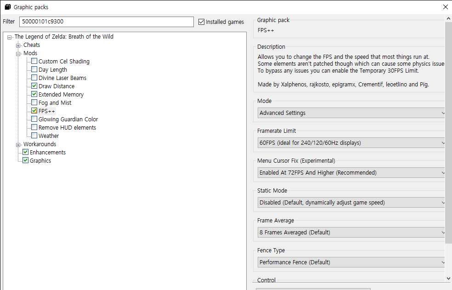Select the Custom Cel Shading row label

tap(64, 62)
